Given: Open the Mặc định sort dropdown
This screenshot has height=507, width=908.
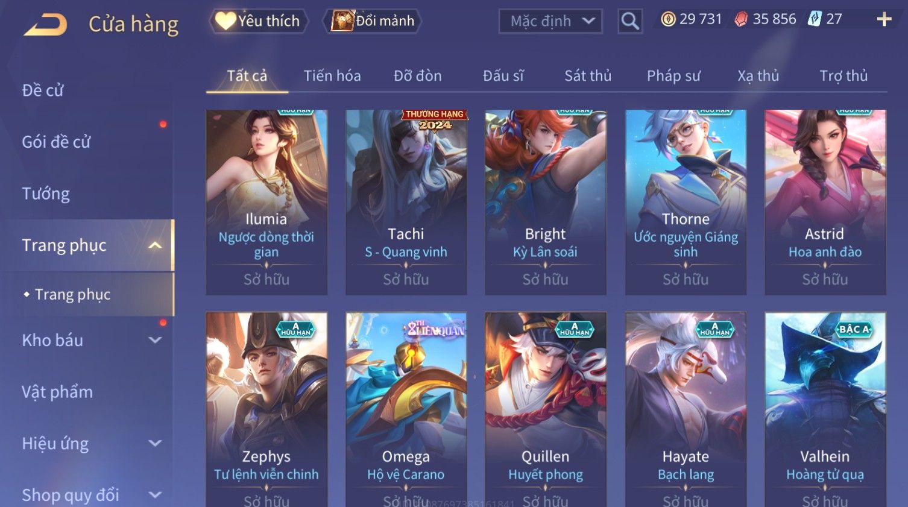Looking at the screenshot, I should pyautogui.click(x=550, y=22).
